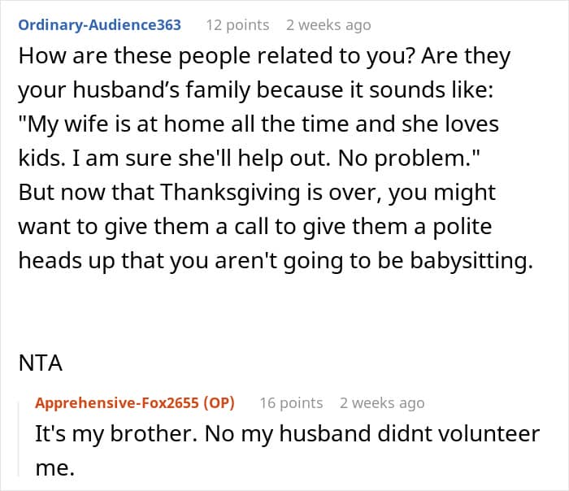The height and width of the screenshot is (491, 569).
Task: Collapse the reply thread using its vertical line
Action: coord(23,439)
